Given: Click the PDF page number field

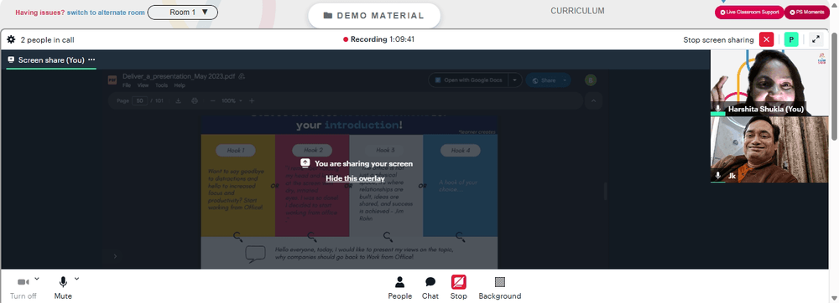Looking at the screenshot, I should pyautogui.click(x=139, y=100).
